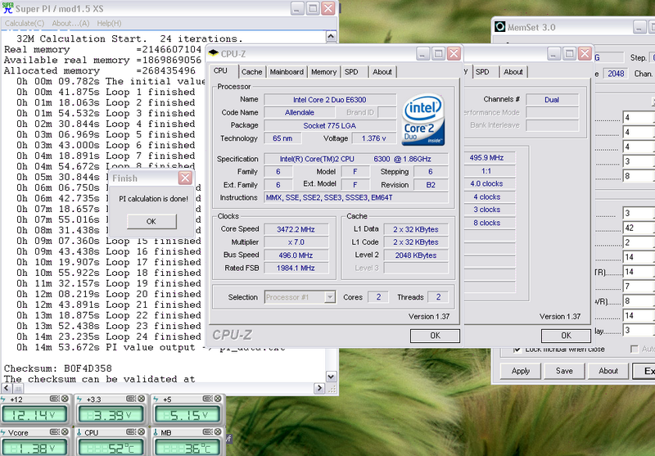Close the +12 voltage gadget

[x=65, y=399]
